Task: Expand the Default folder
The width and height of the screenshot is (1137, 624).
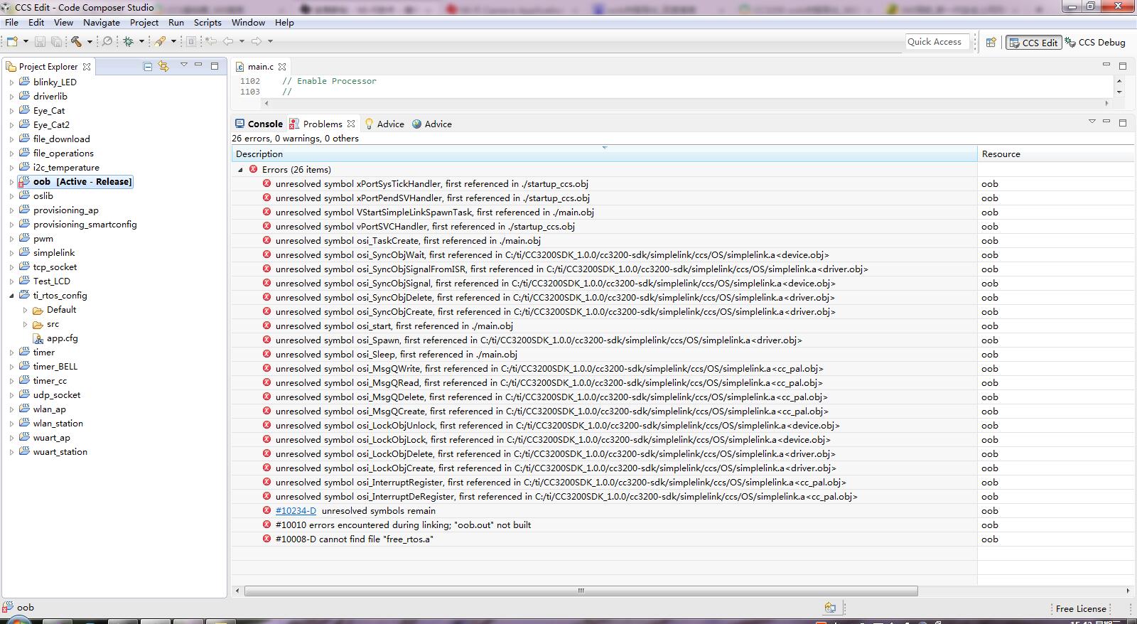Action: click(x=25, y=309)
